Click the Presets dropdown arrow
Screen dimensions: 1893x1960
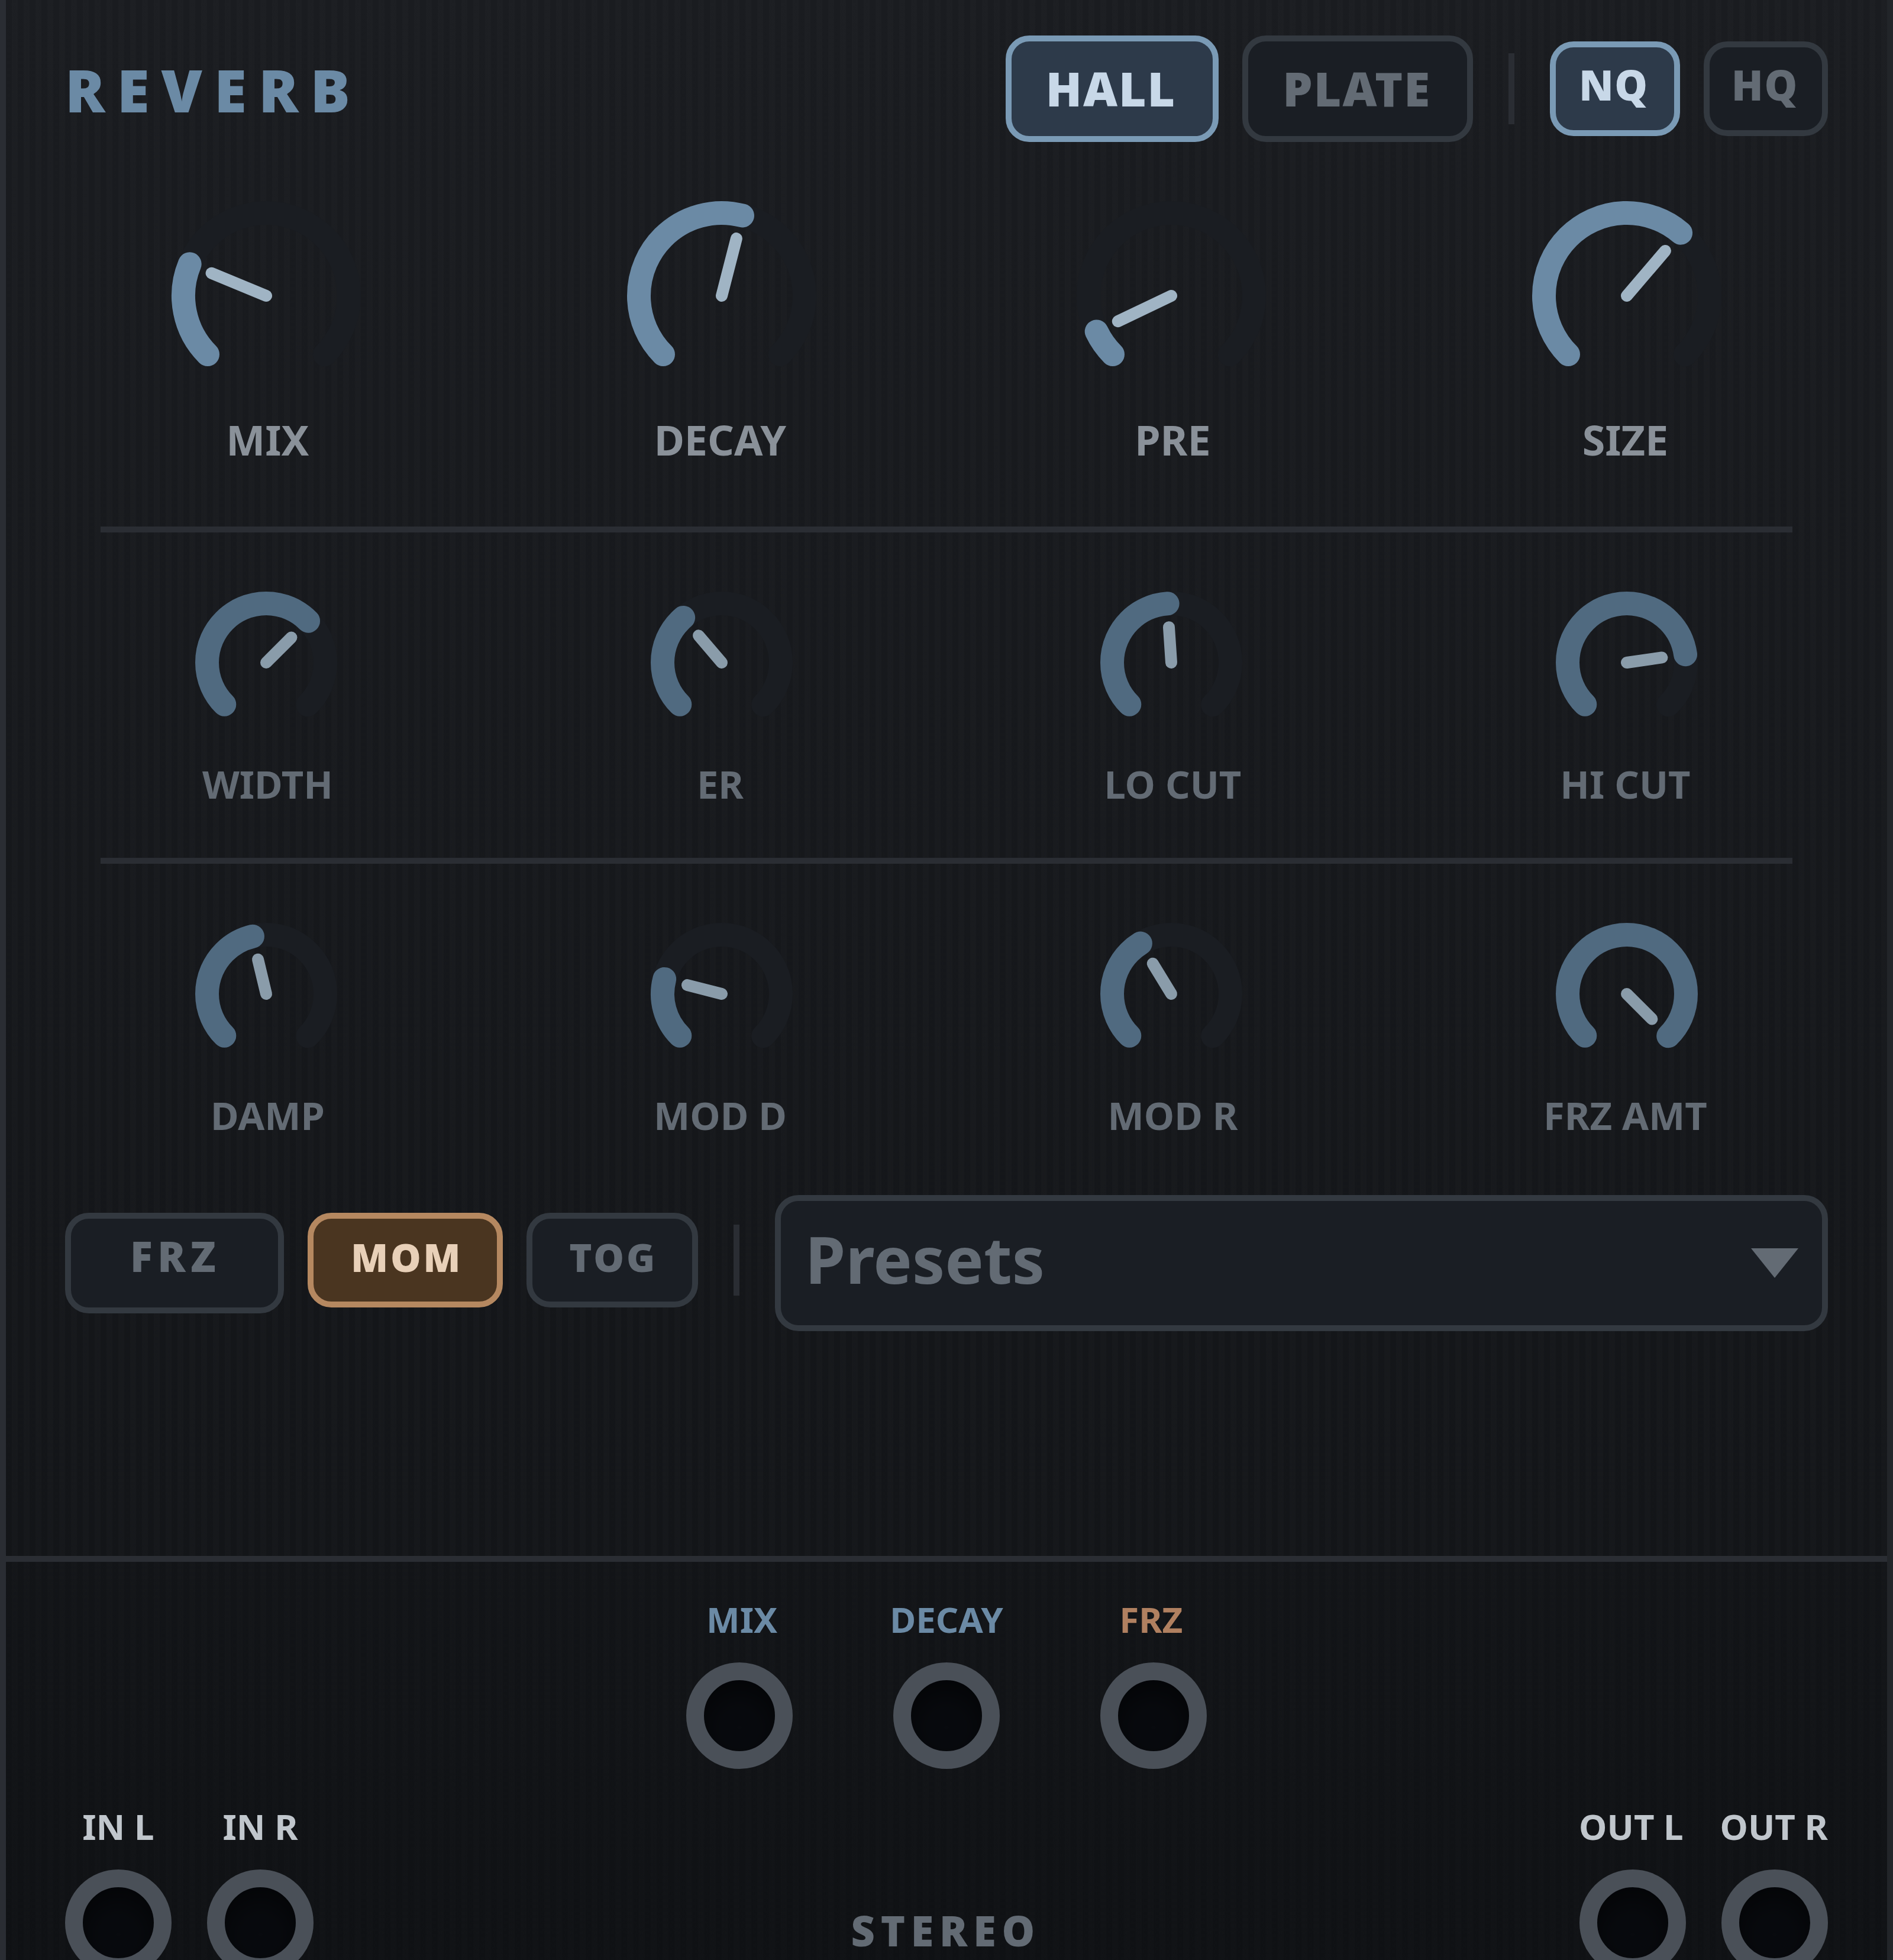[x=1774, y=1262]
